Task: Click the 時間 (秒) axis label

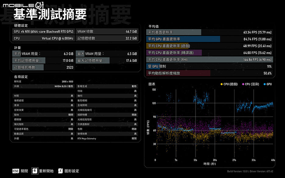Action: 209,164
